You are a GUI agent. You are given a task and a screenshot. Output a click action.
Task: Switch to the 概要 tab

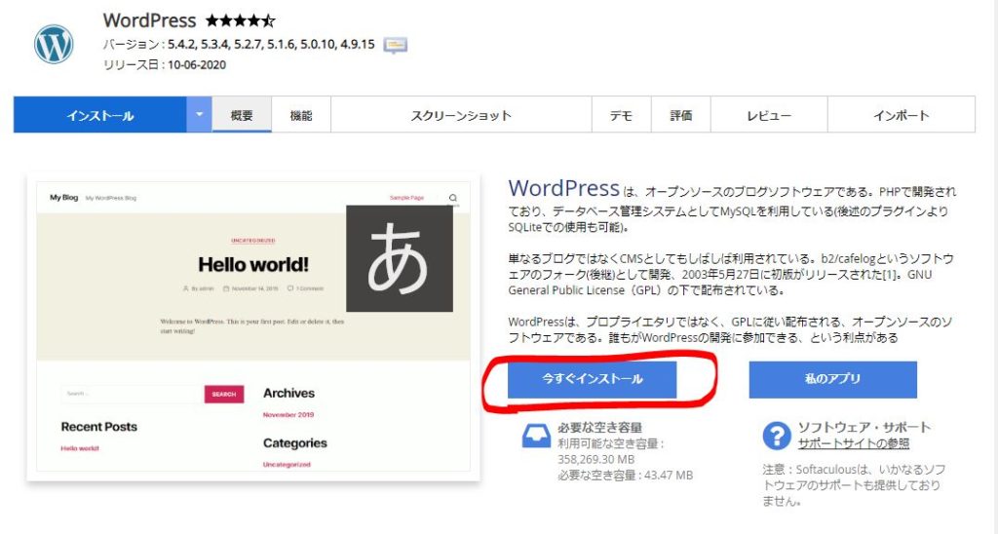point(242,115)
